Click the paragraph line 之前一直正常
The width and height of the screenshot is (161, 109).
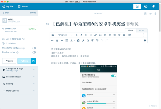(x=57, y=53)
